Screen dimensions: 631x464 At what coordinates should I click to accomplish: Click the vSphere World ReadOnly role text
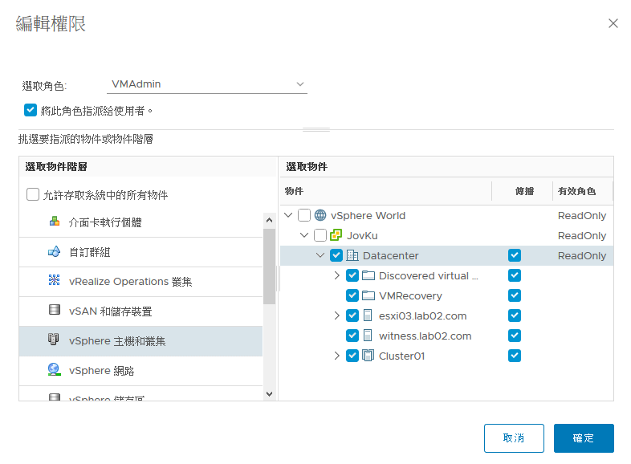click(582, 216)
